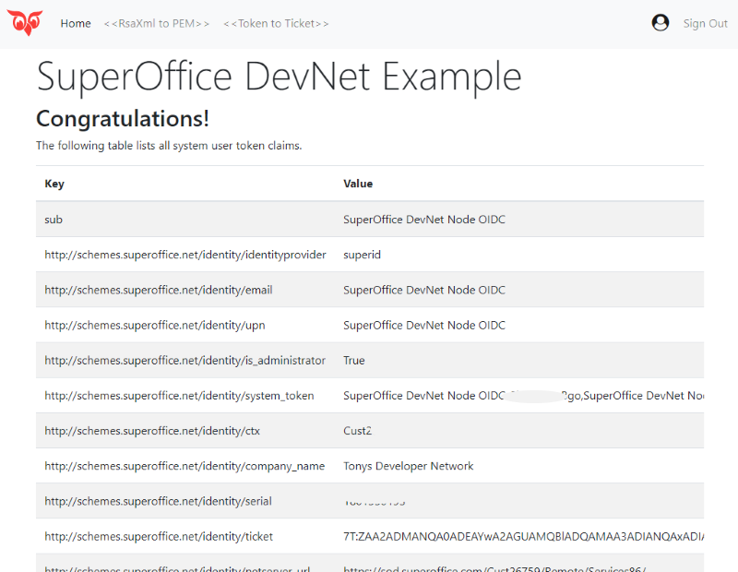Select the identity/ticket key cell
Screen dimensions: 738x572
pos(159,536)
